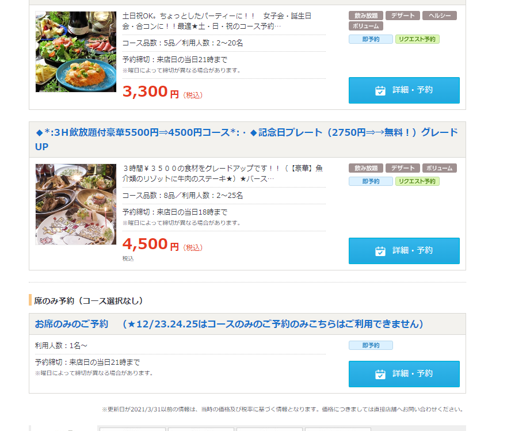Open 詳細・予約 for the 4,500円 course
This screenshot has width=511, height=431.
pyautogui.click(x=404, y=251)
